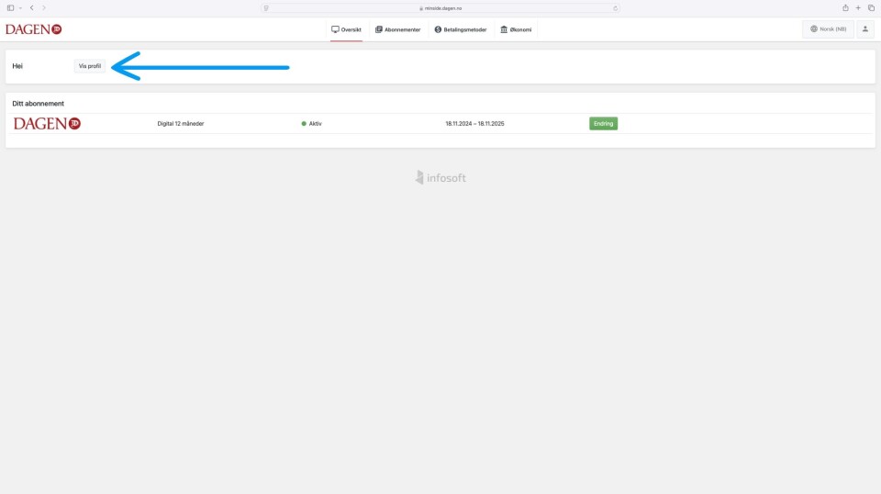Switch to the Oversikt tab
Image resolution: width=881 pixels, height=494 pixels.
[x=347, y=29]
